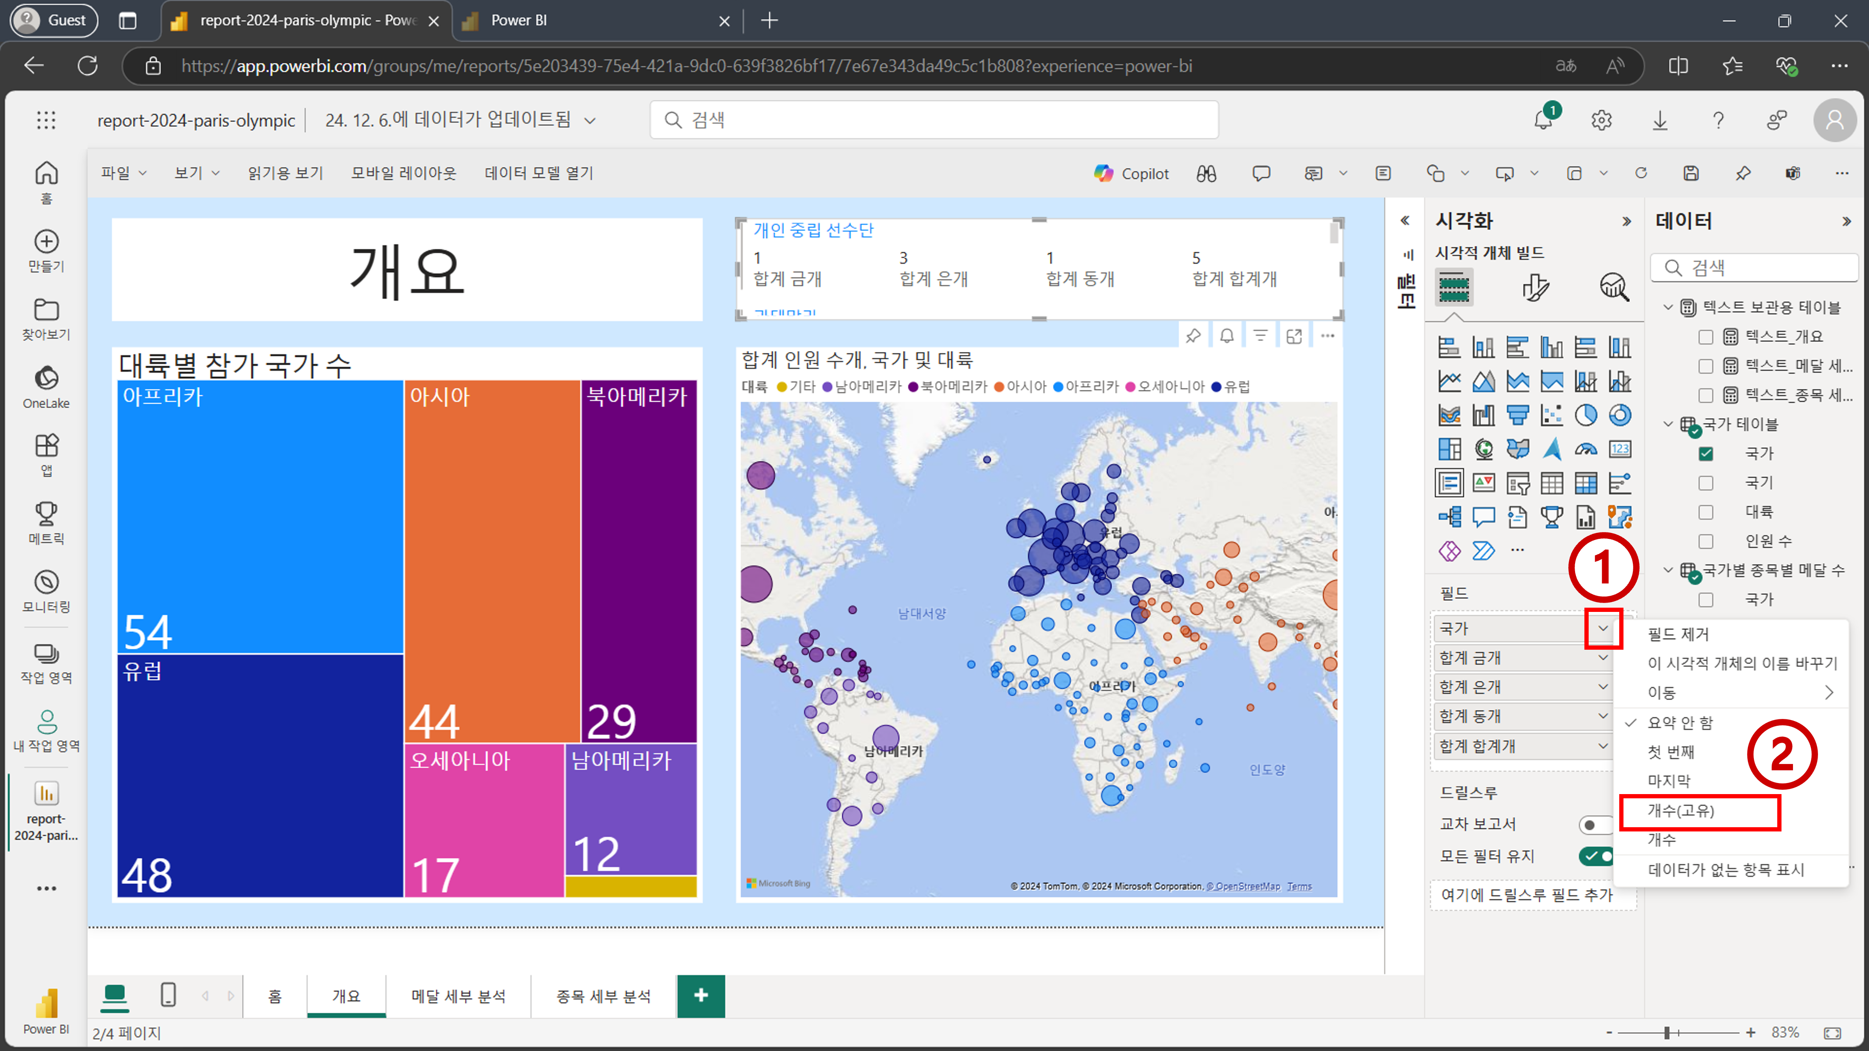
Task: Toggle the 교차 보고서 switch
Action: coord(1596,825)
